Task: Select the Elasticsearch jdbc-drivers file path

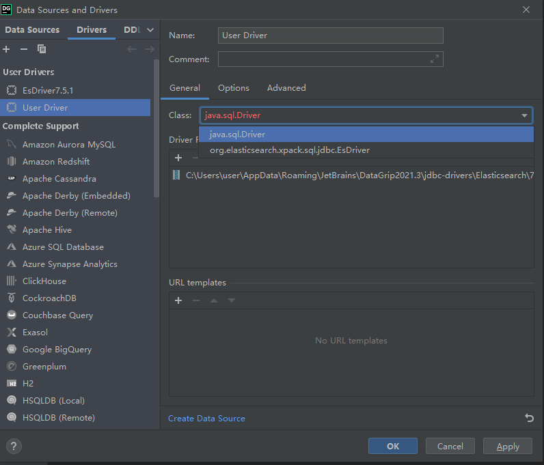Action: pyautogui.click(x=351, y=175)
